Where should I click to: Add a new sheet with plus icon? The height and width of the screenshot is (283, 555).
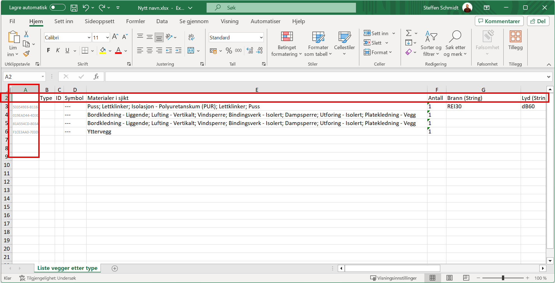114,268
